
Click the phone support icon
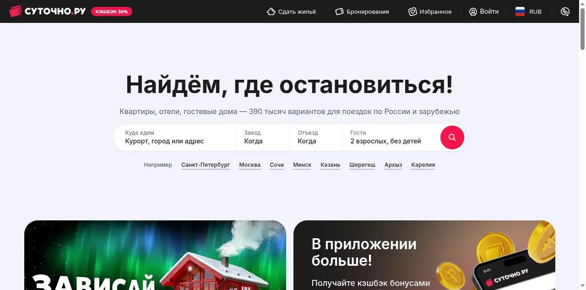(x=565, y=11)
